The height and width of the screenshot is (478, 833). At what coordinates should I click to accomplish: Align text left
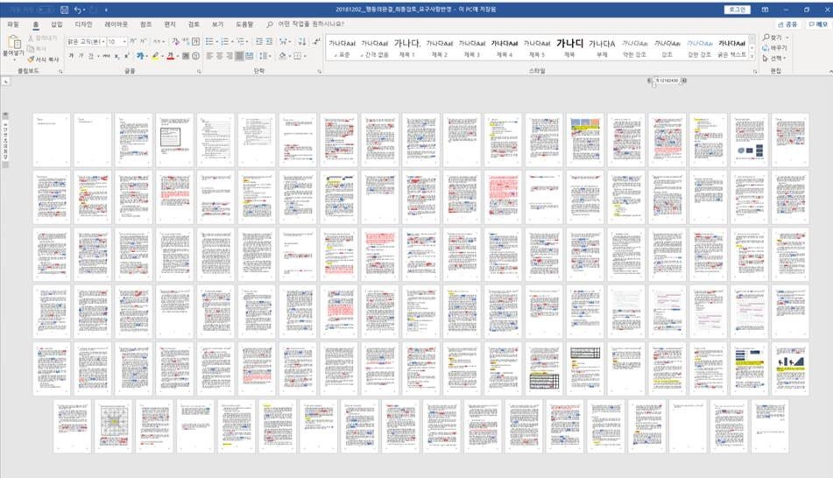point(209,56)
